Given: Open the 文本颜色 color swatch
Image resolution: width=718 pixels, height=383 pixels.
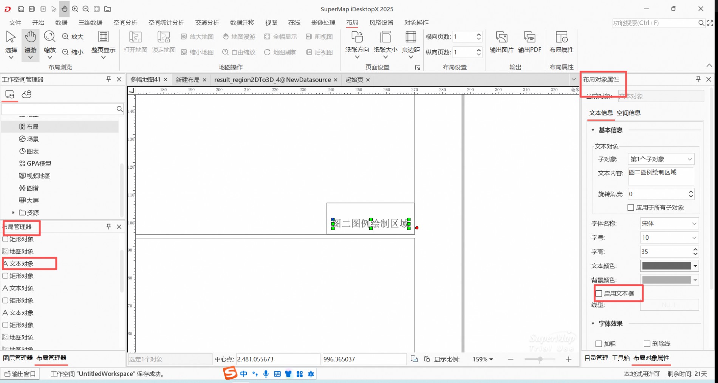Looking at the screenshot, I should click(x=667, y=266).
